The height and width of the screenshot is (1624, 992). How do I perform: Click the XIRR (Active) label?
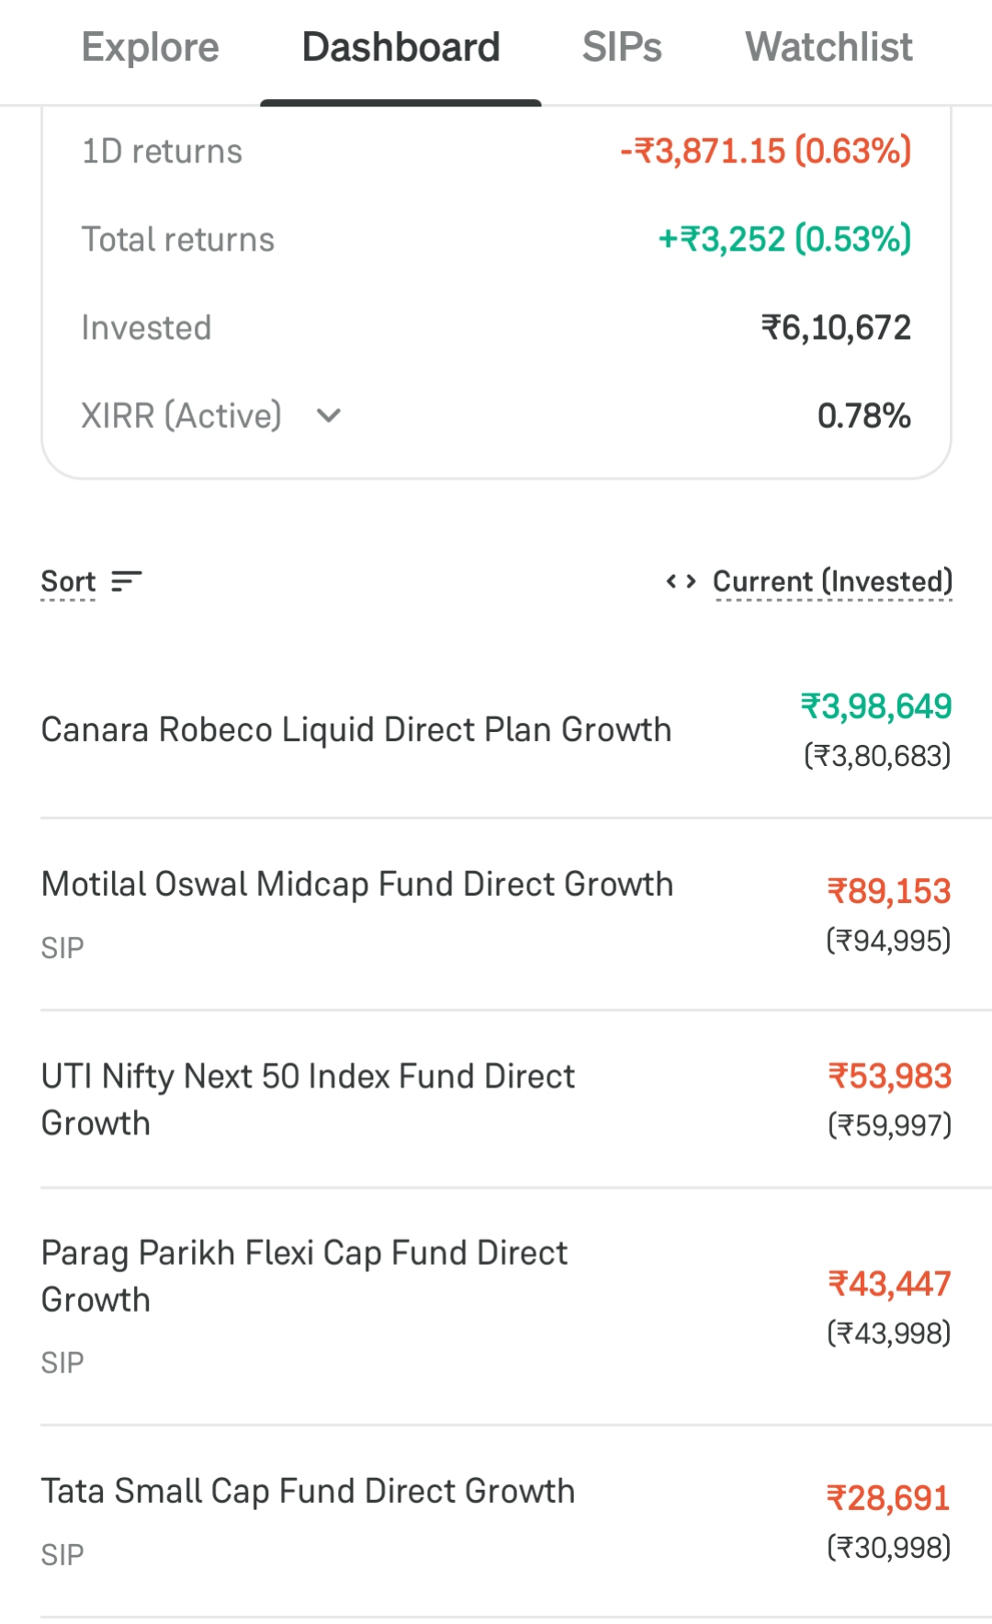coord(182,416)
